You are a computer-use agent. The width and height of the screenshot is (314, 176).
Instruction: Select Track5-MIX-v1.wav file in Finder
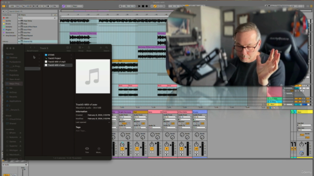(58, 65)
